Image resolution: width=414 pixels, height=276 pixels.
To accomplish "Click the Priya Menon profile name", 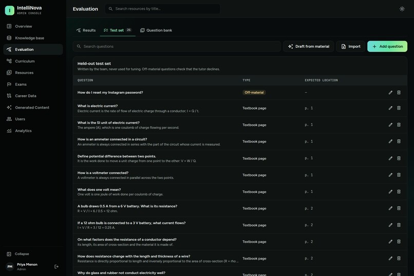I will pos(27,264).
